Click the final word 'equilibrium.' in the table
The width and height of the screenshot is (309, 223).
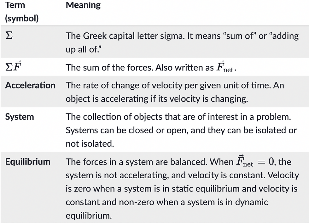(89, 216)
